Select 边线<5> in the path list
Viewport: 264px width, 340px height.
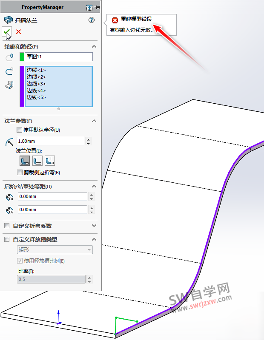pyautogui.click(x=36, y=97)
